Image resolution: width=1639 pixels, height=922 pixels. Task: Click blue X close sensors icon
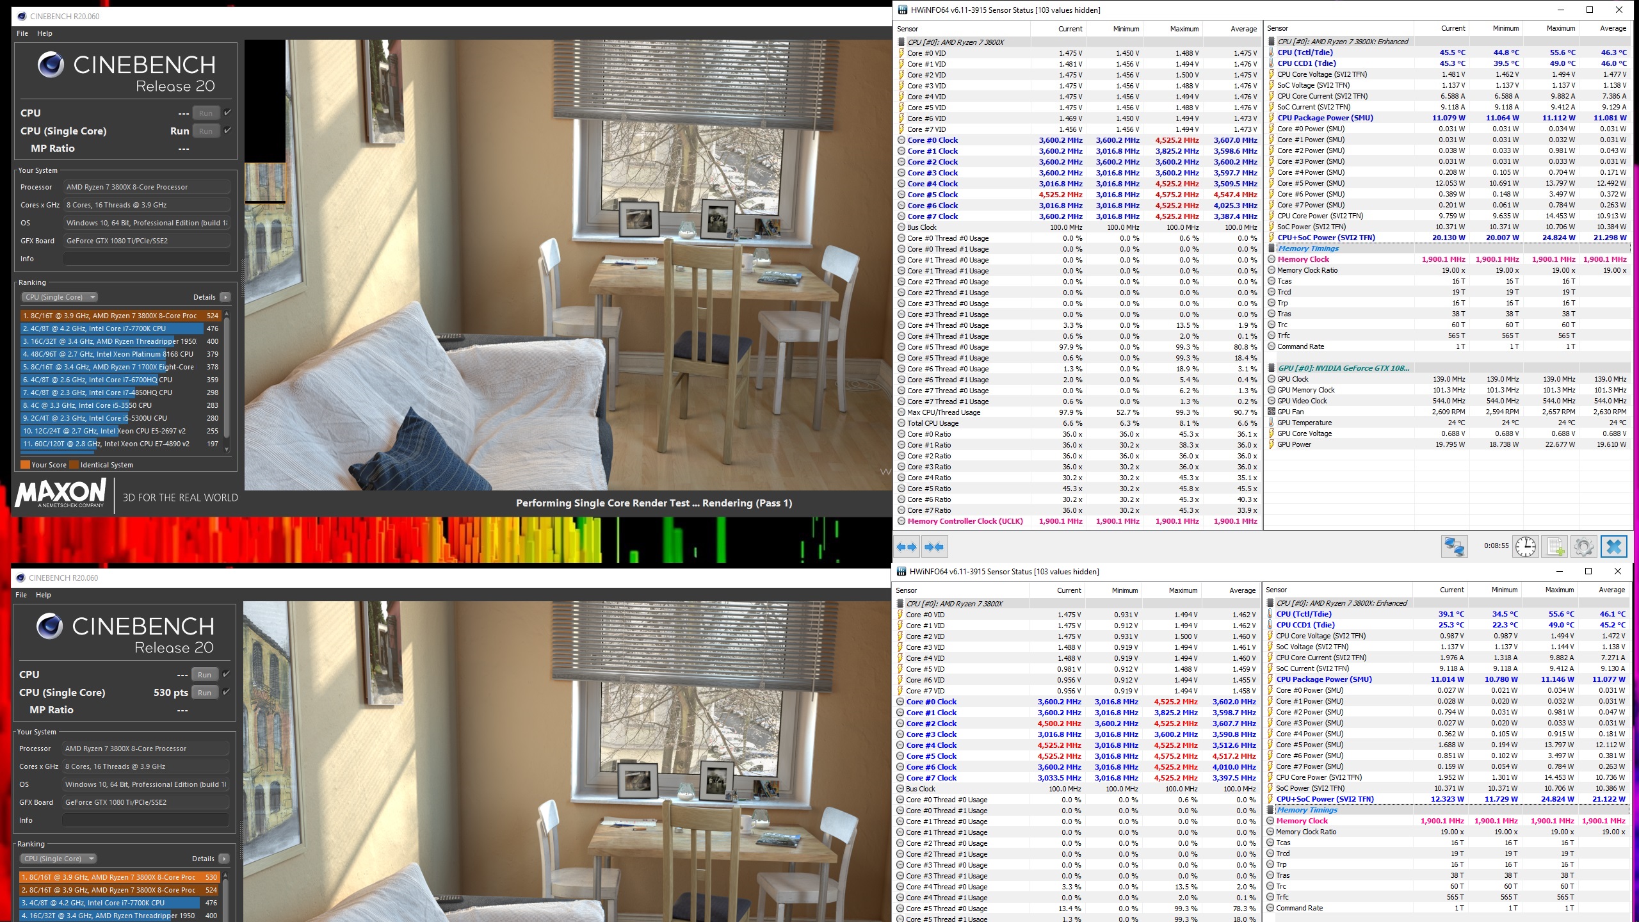tap(1613, 547)
